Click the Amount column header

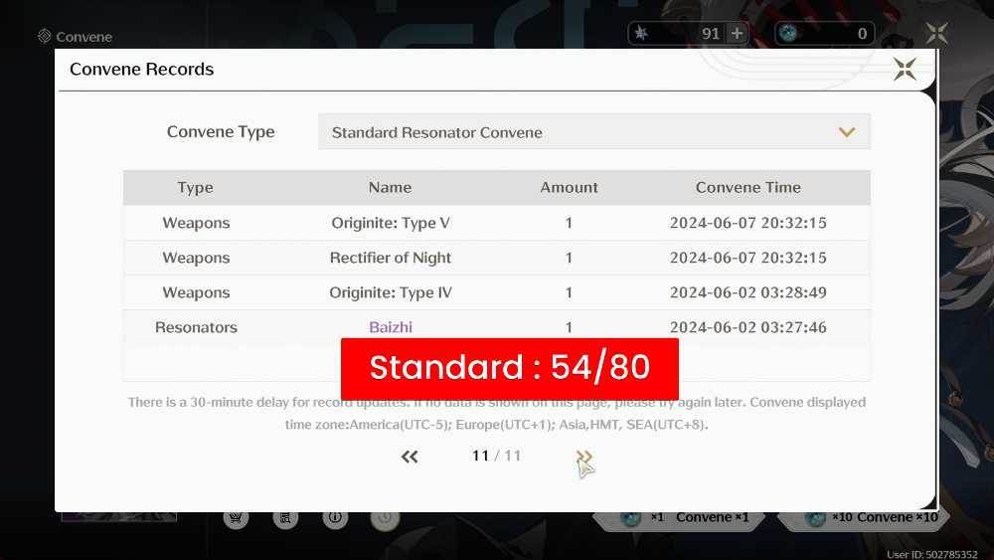[569, 188]
